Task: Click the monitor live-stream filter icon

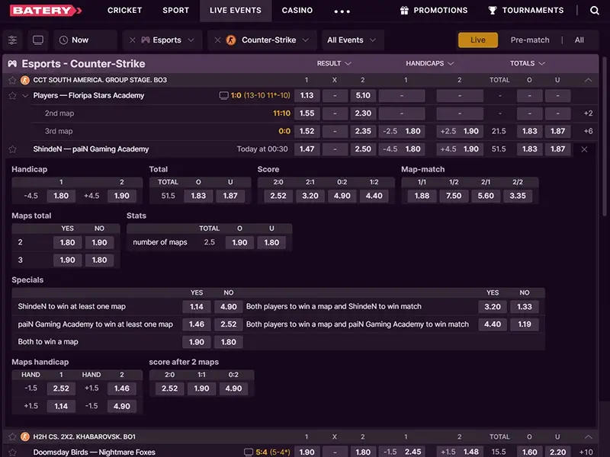Action: [38, 40]
